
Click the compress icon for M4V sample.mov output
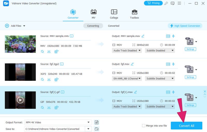(173, 36)
